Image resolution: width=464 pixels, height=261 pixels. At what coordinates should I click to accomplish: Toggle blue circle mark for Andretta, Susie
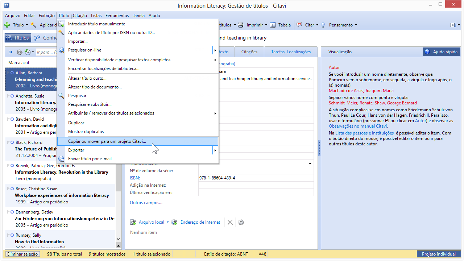[12, 96]
